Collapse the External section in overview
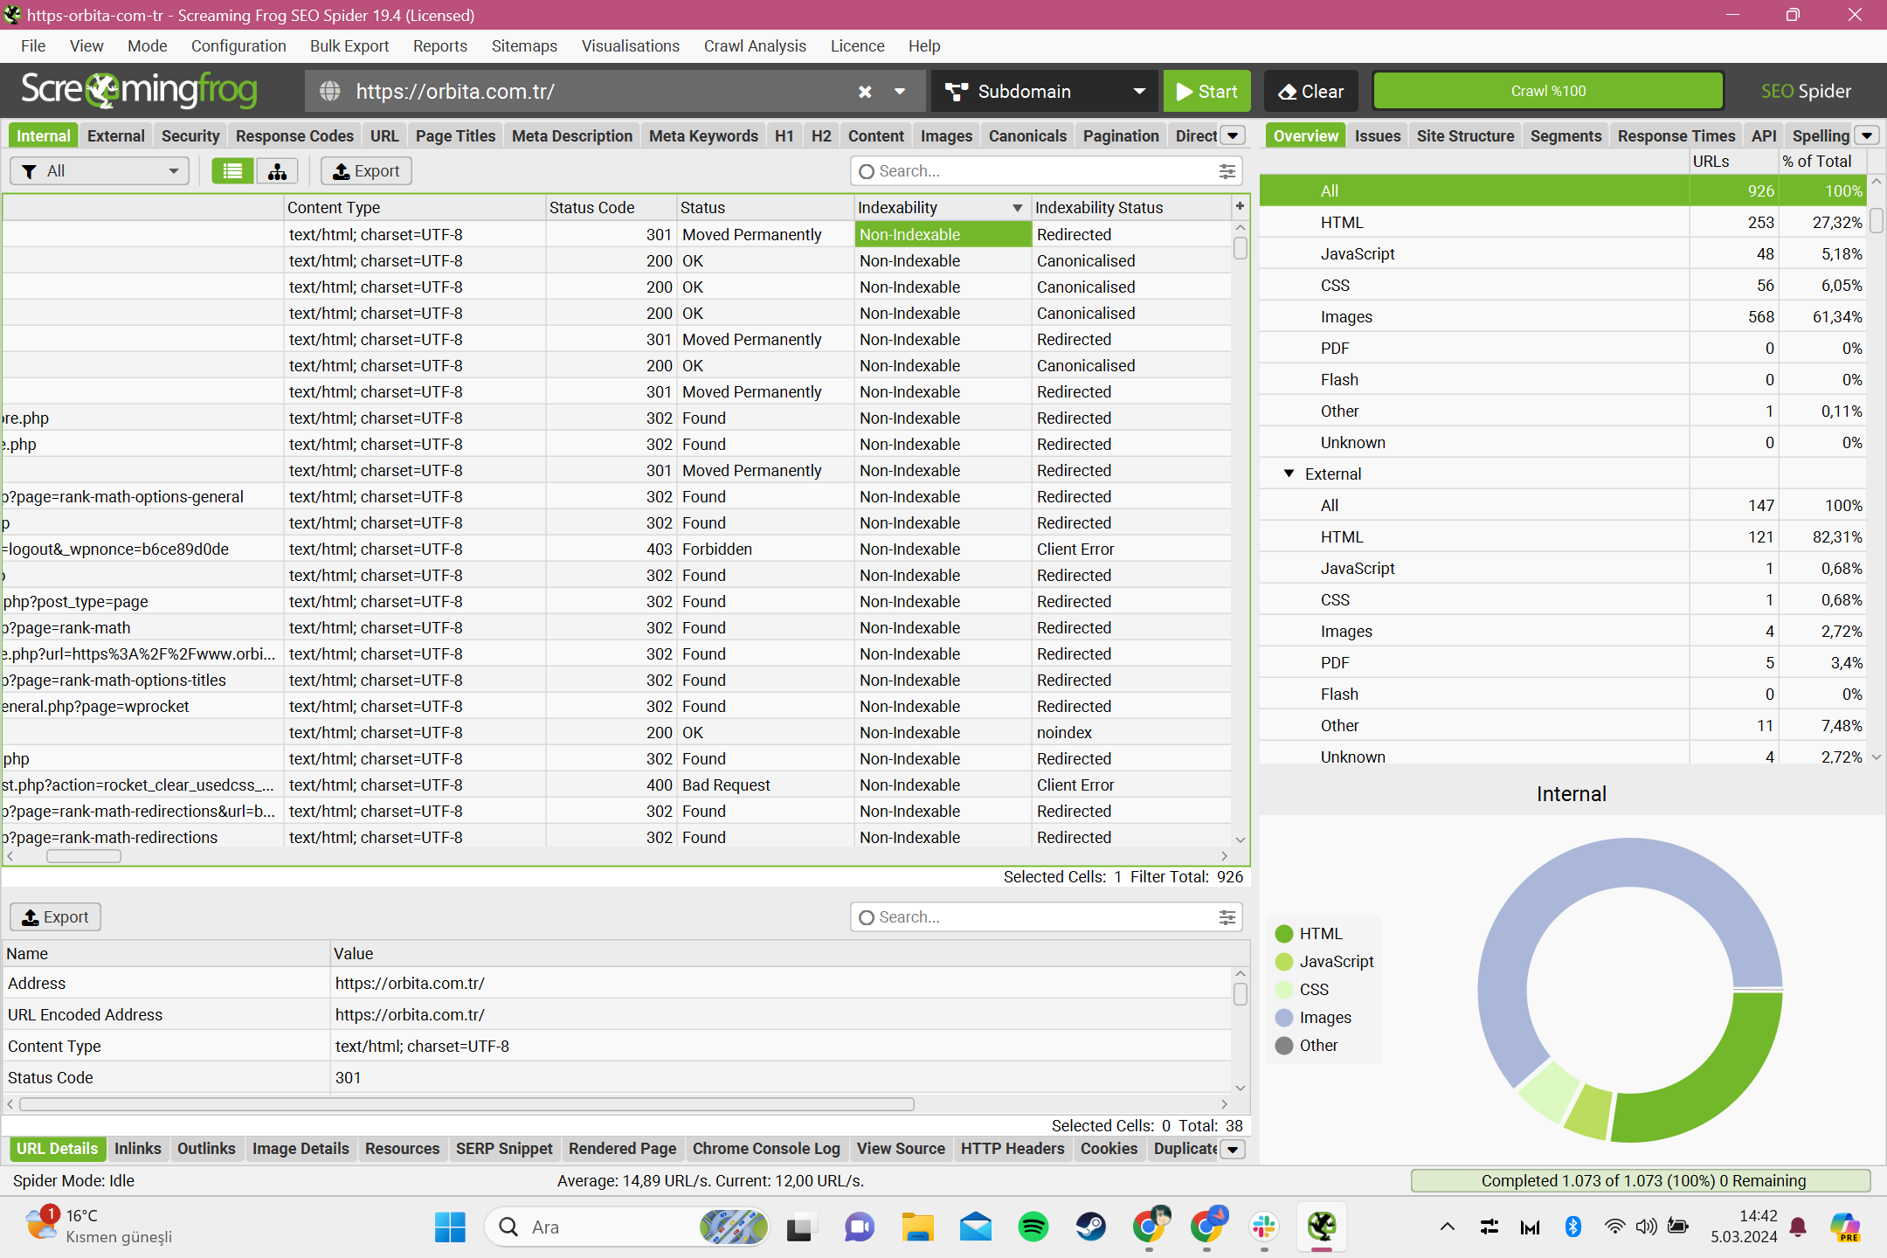Viewport: 1887px width, 1258px height. tap(1289, 473)
